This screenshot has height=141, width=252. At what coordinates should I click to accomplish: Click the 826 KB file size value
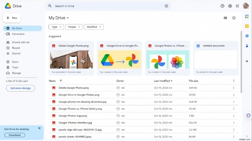193,123
